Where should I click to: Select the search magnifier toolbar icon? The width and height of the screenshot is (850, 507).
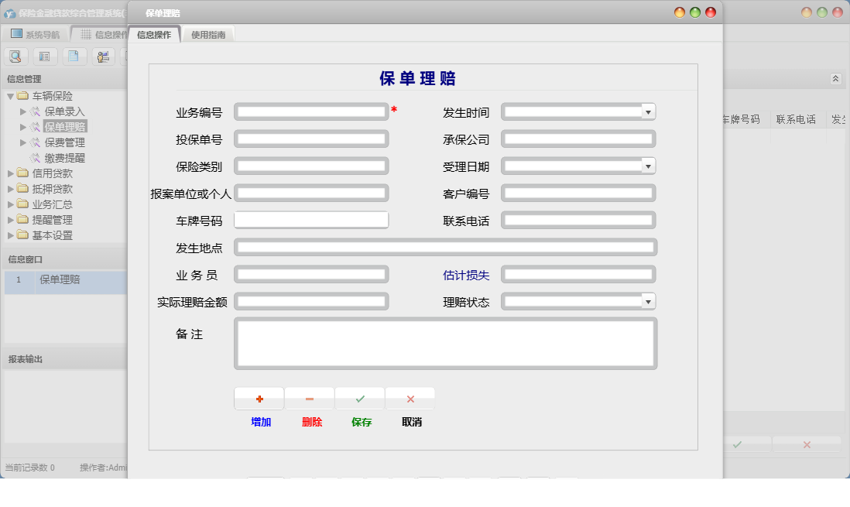click(15, 56)
